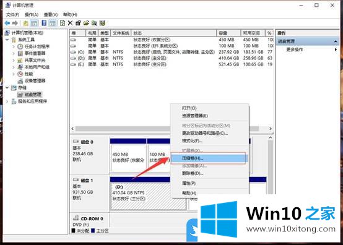The height and width of the screenshot is (245, 343).
Task: Choose 删除卷(D)... in the context menu
Action: click(209, 173)
